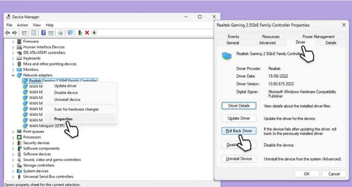Click the Storage controllers category icon
Viewport: 352px width, 187px height.
point(19,165)
